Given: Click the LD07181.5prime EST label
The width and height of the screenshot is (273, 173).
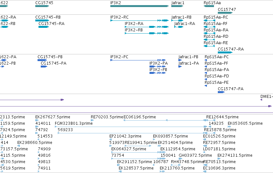Looking at the screenshot, I should click(219, 149).
